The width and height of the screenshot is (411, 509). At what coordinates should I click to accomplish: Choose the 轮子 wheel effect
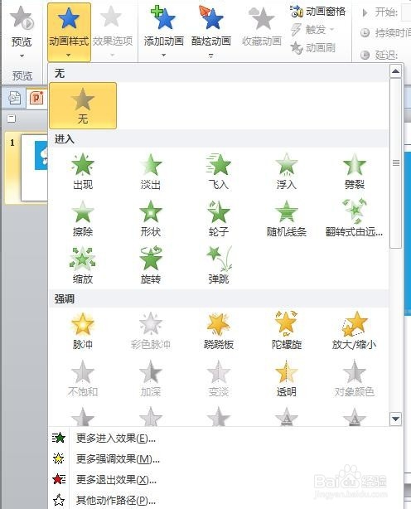coord(219,219)
